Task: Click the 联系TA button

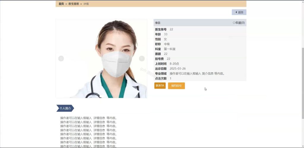Action: coord(160,85)
